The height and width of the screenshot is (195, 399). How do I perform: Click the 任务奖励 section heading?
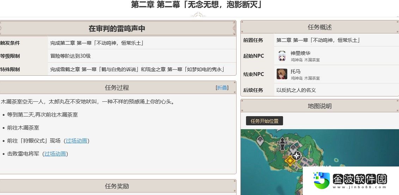(117, 186)
